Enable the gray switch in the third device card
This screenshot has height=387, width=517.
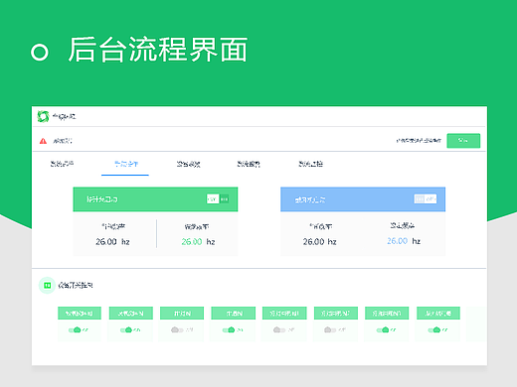(x=177, y=329)
